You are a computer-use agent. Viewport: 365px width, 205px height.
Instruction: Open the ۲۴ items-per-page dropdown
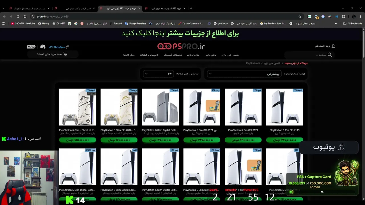click(158, 74)
